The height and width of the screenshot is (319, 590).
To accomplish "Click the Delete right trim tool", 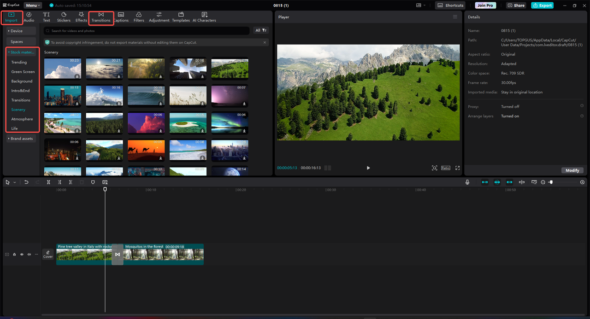I will (x=71, y=182).
